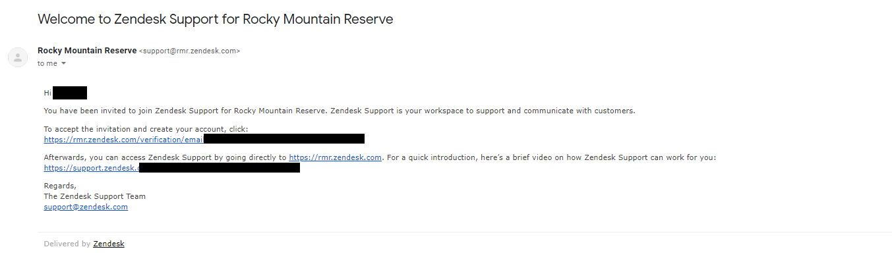Open the https://rmr.zendesk.com link
The height and width of the screenshot is (272, 892).
(x=335, y=157)
